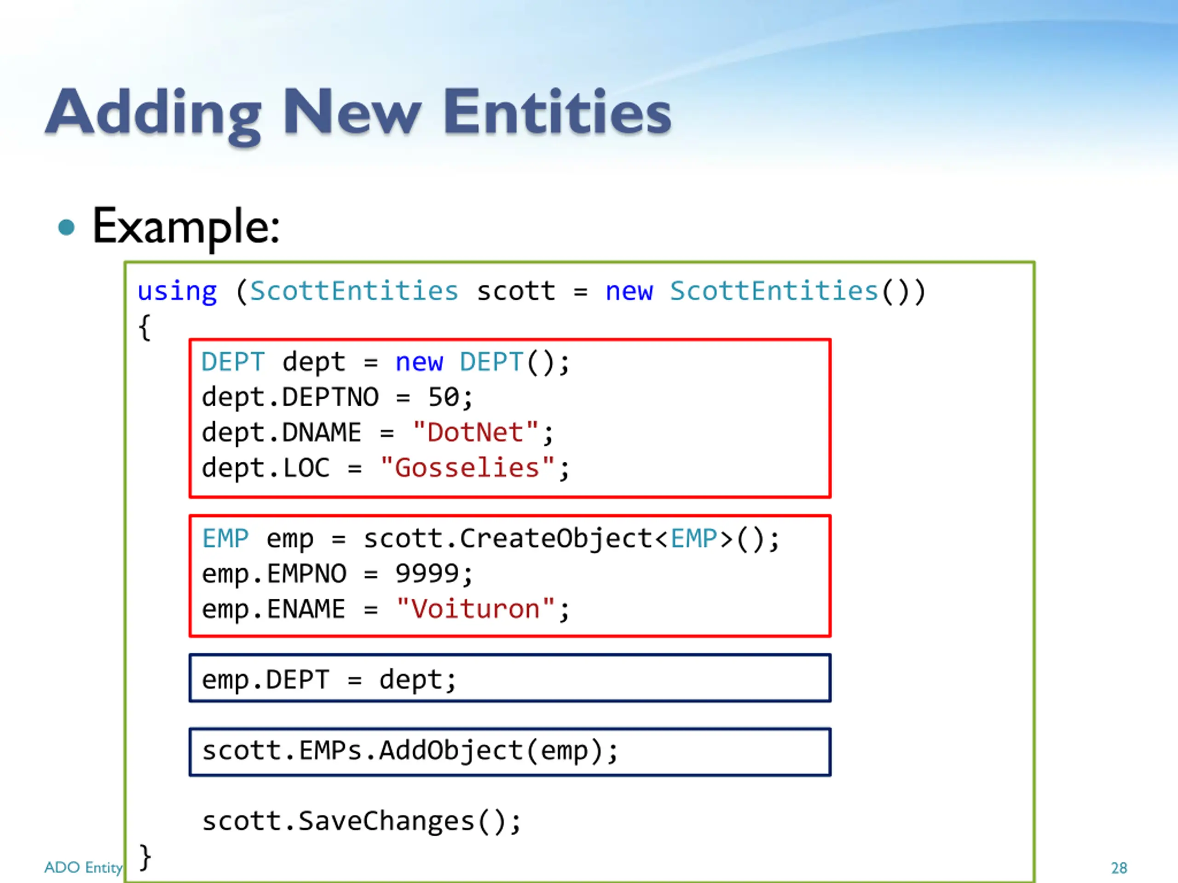Click the slide number 28

pos(1119,869)
